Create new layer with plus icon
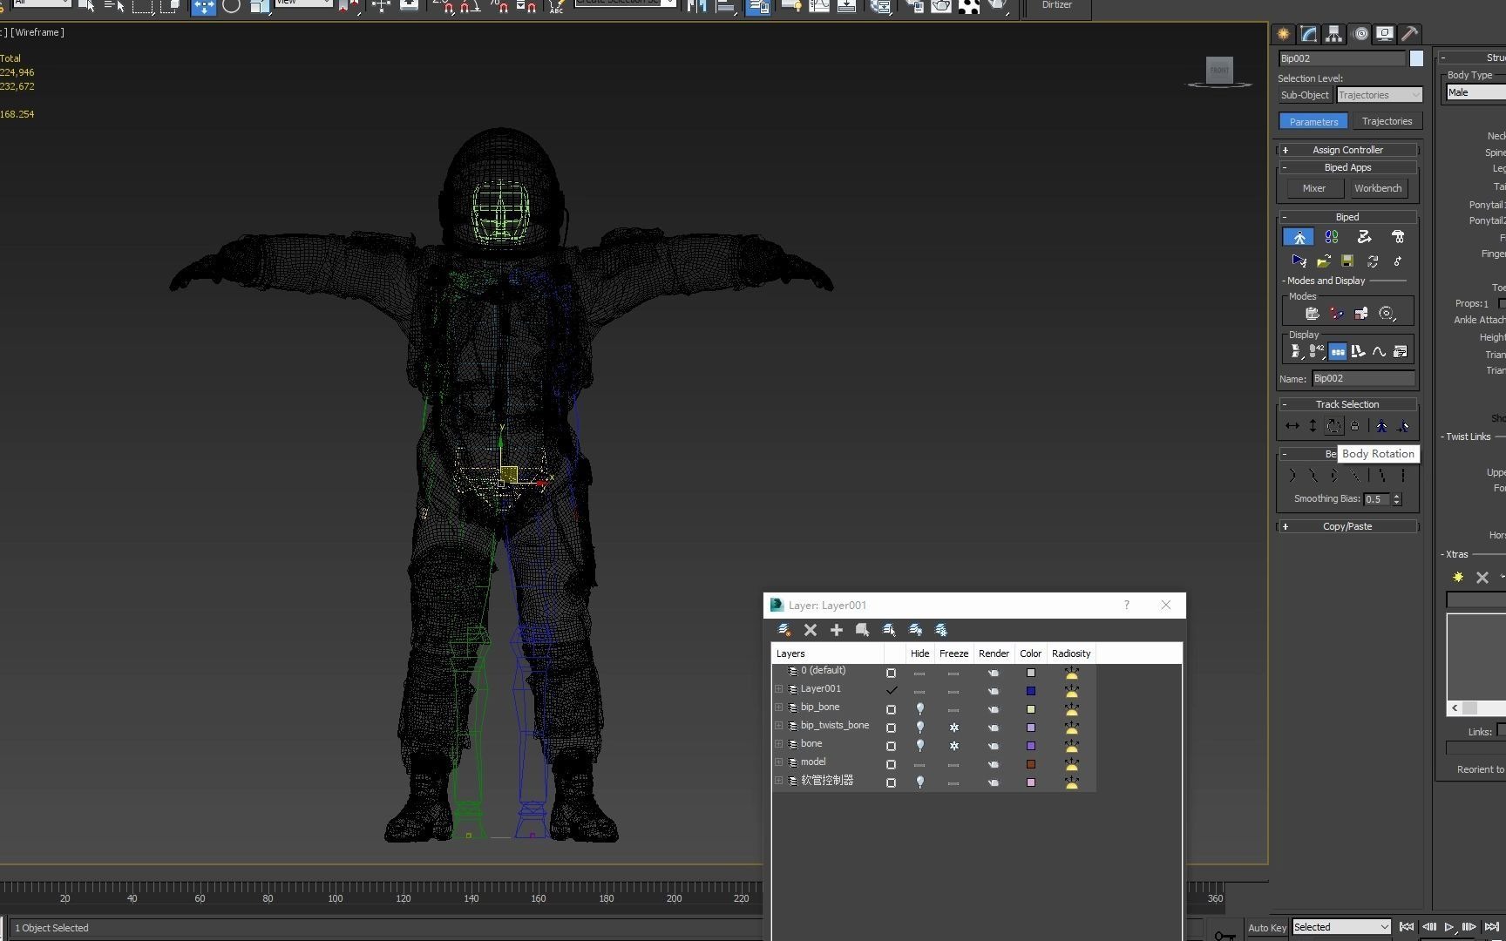The image size is (1506, 941). pyautogui.click(x=837, y=630)
